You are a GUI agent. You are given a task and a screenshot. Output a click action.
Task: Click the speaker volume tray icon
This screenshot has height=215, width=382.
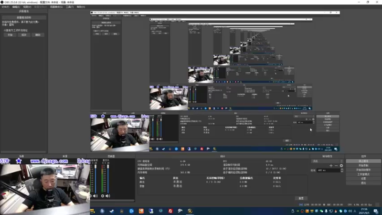[x=350, y=211]
